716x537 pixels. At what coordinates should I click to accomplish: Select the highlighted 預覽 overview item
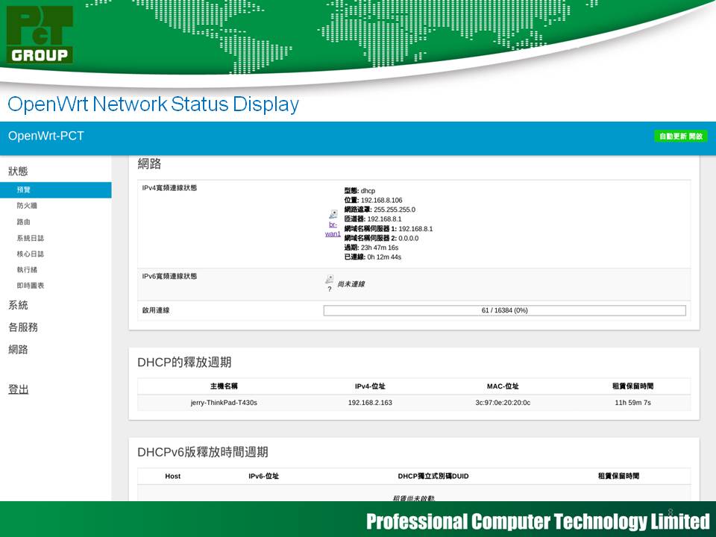click(x=24, y=190)
